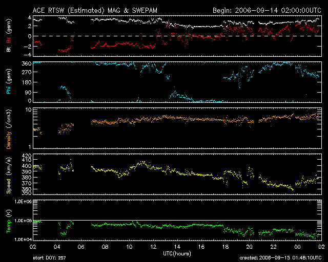Click the Phi (gsm) axis label
This screenshot has width=328, height=262.
click(9, 81)
